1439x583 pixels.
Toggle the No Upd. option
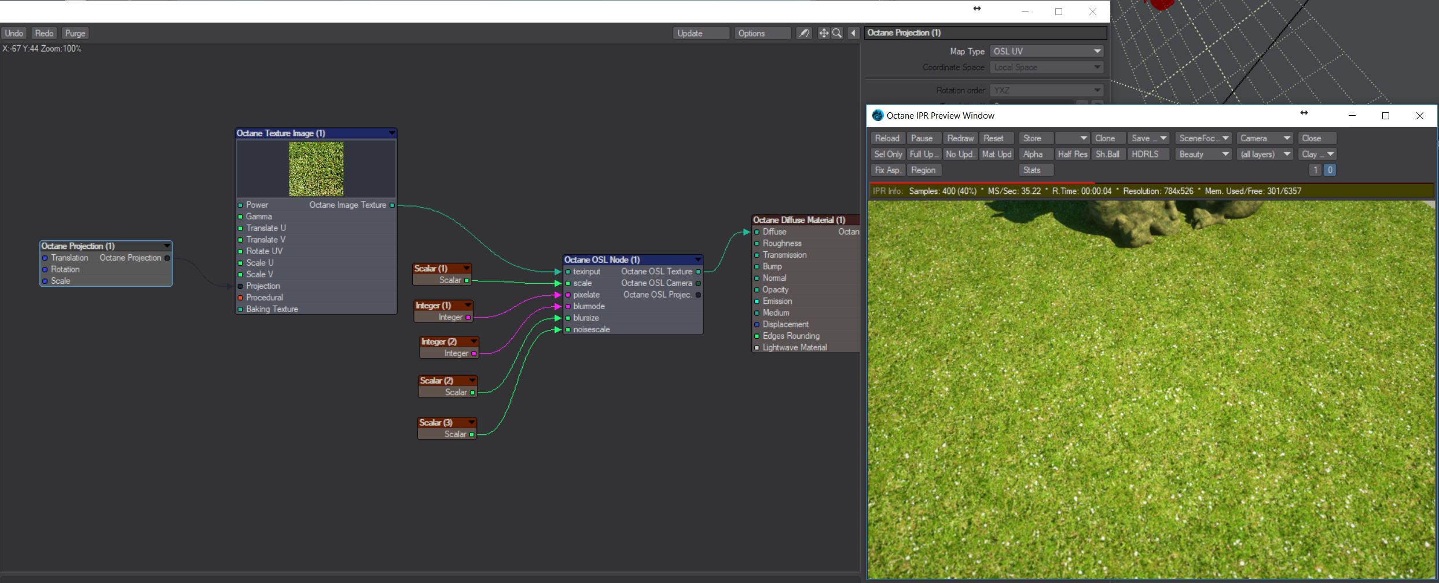[x=960, y=154]
